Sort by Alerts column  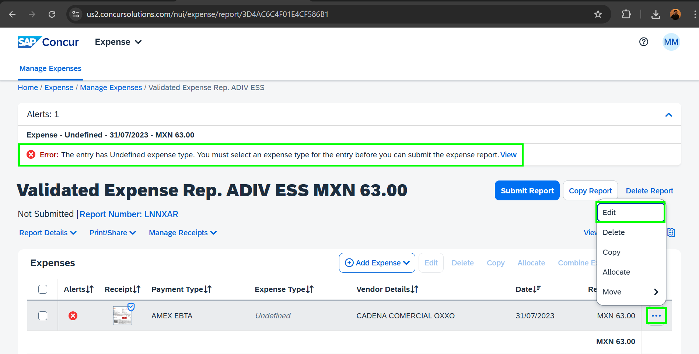click(79, 289)
